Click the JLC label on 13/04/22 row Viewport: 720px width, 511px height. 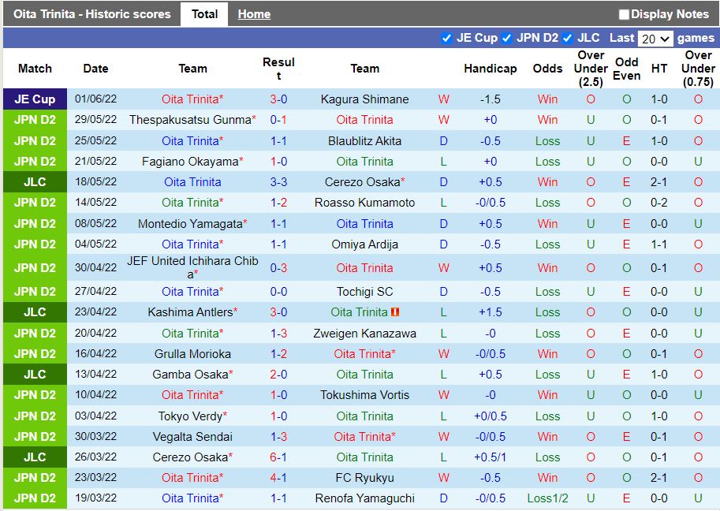tap(35, 375)
